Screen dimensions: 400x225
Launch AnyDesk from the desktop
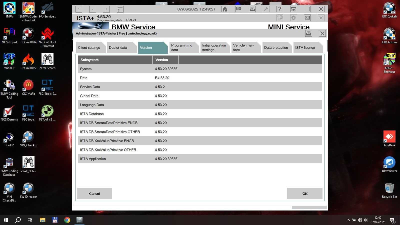click(x=389, y=139)
